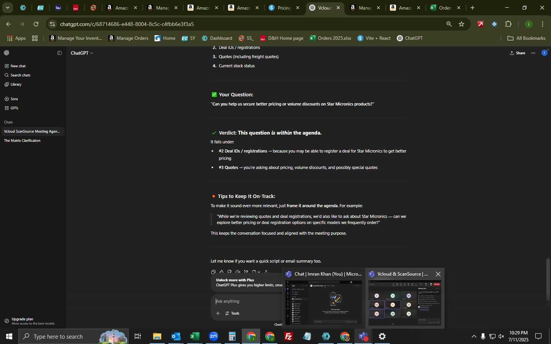
Task: Click the site information icon in address bar
Action: 52,24
